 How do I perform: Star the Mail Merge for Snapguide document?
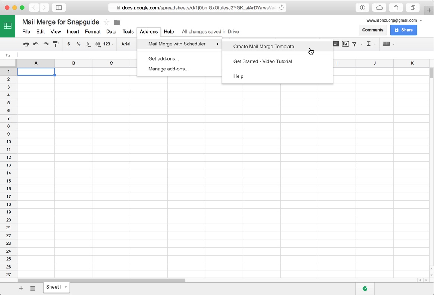click(x=106, y=22)
